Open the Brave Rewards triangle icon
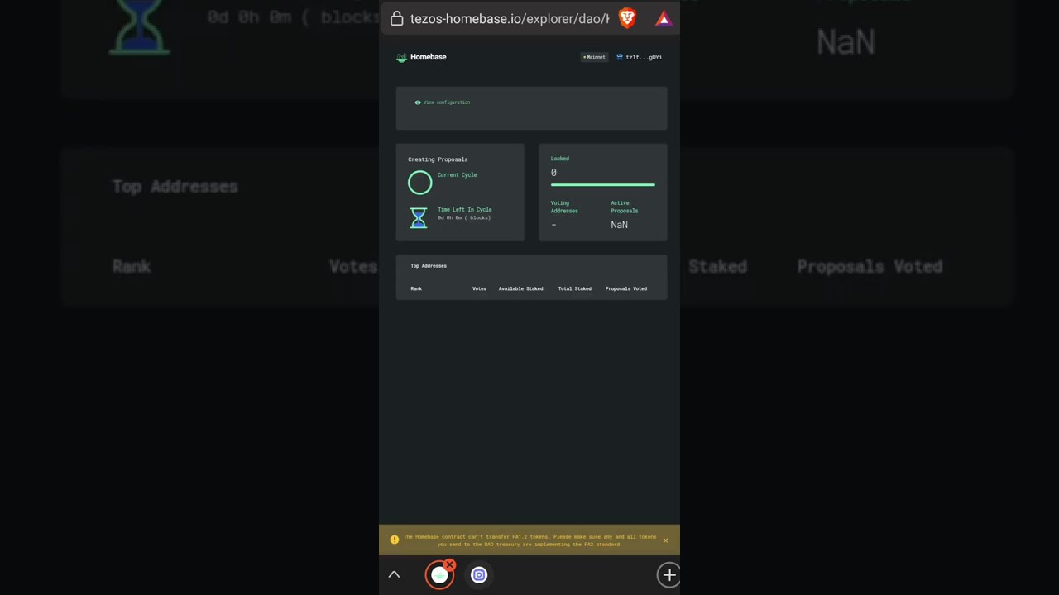The image size is (1059, 595). point(664,18)
